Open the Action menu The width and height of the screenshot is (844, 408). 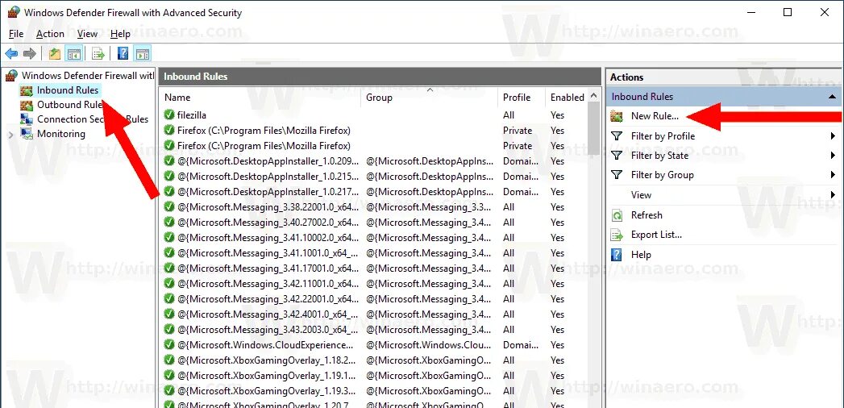coord(50,34)
